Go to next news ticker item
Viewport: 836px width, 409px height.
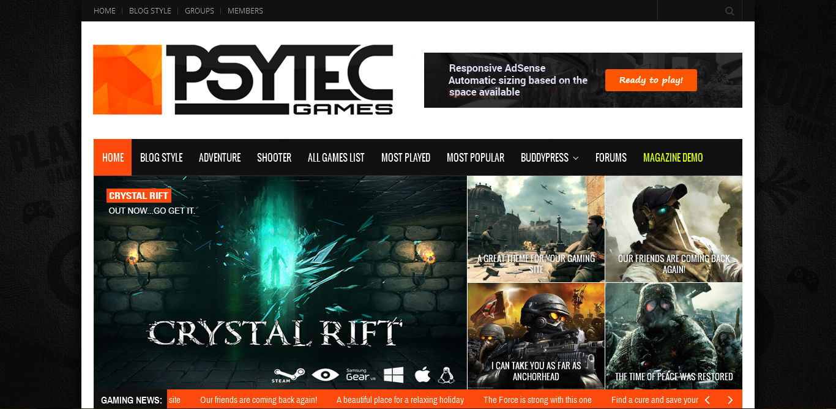(x=730, y=400)
